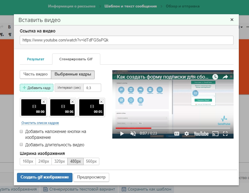Open the 'Сгенерировать GIF' tab

click(x=76, y=59)
